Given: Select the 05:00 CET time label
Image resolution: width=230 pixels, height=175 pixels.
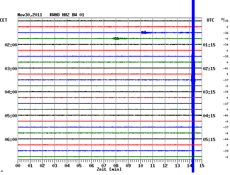Looking at the screenshot, I should click(x=11, y=116).
